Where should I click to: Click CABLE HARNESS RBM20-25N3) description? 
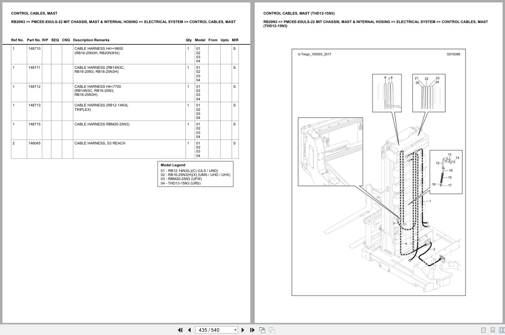pyautogui.click(x=102, y=124)
